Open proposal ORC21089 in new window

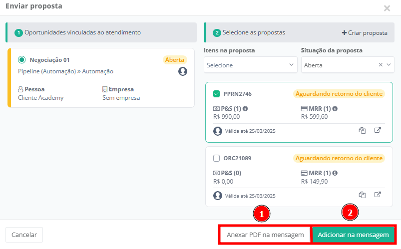(x=378, y=195)
